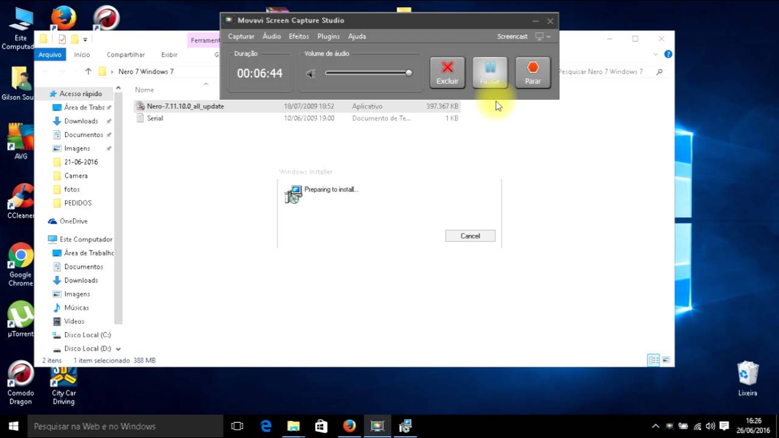Pause recording with the Pausar button
Image resolution: width=779 pixels, height=438 pixels.
pos(490,72)
